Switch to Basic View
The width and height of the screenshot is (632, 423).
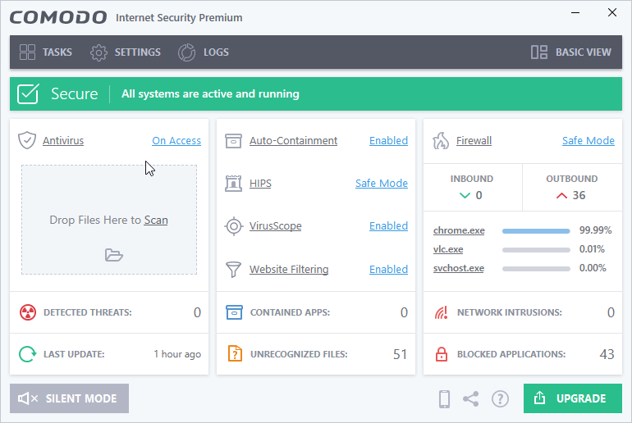point(570,52)
